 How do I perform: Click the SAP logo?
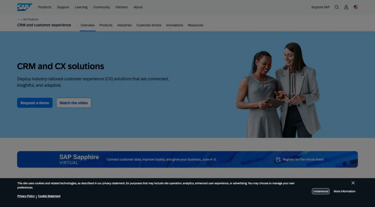pos(25,7)
